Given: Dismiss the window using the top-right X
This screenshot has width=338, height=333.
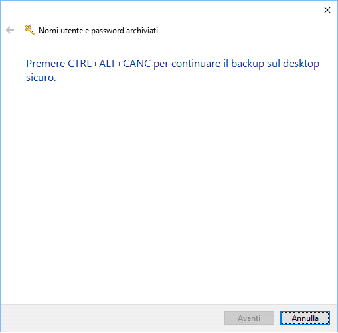Looking at the screenshot, I should [327, 10].
